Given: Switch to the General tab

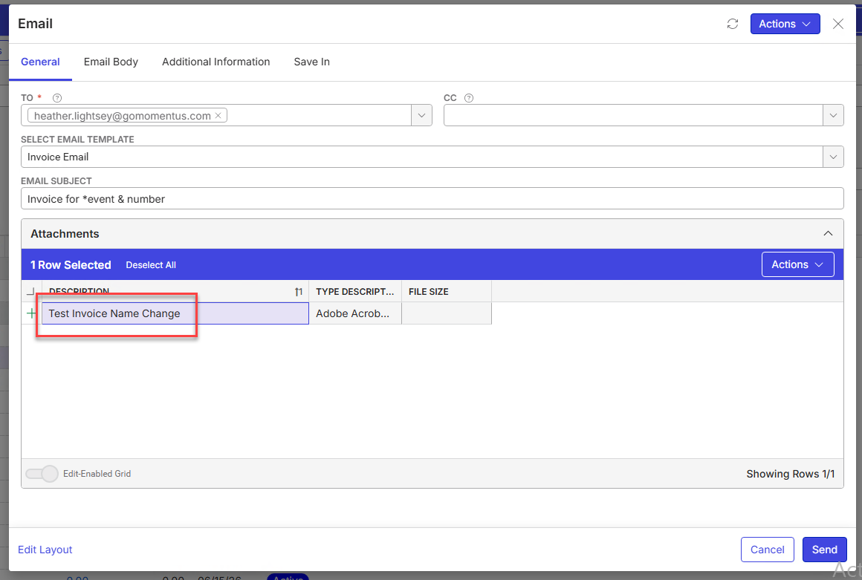Looking at the screenshot, I should 40,62.
